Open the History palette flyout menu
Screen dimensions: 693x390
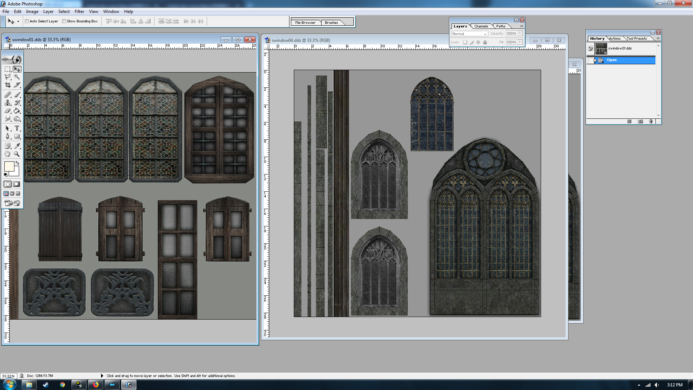point(658,38)
